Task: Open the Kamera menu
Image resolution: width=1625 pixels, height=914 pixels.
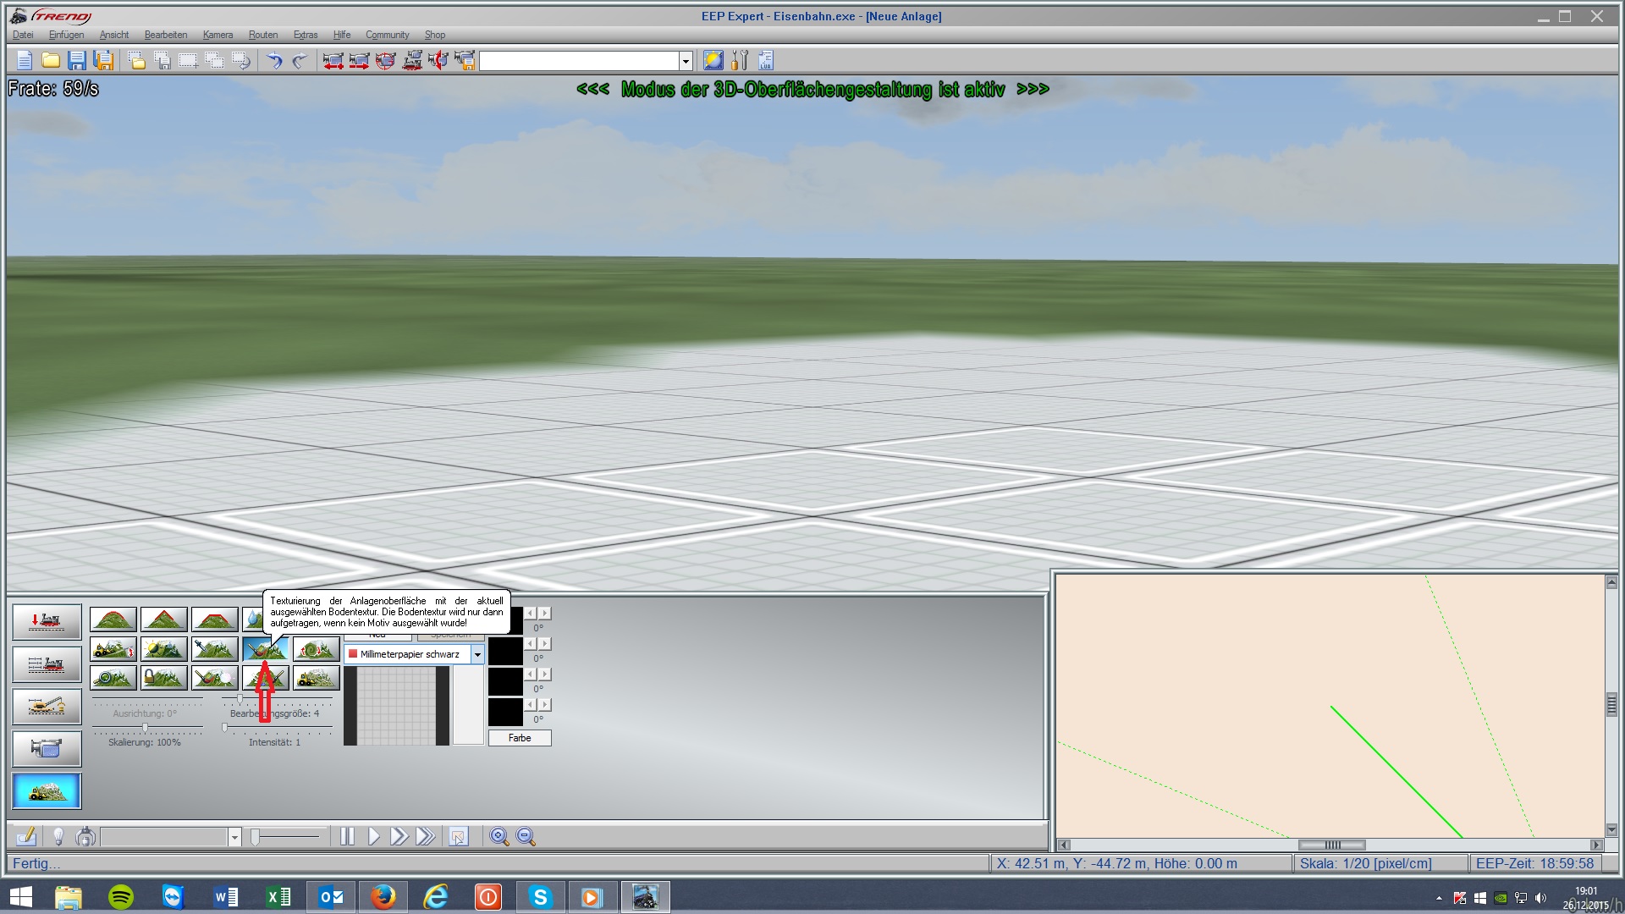Action: click(218, 35)
